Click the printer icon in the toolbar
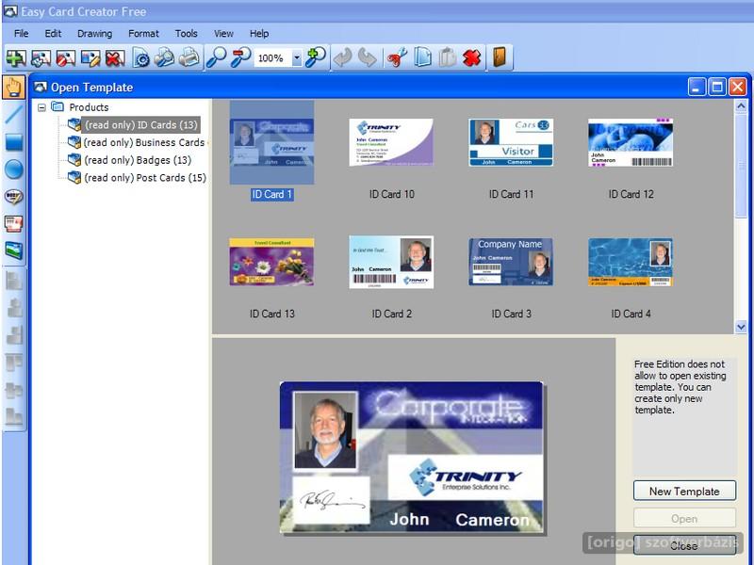The height and width of the screenshot is (565, 754). [189, 57]
